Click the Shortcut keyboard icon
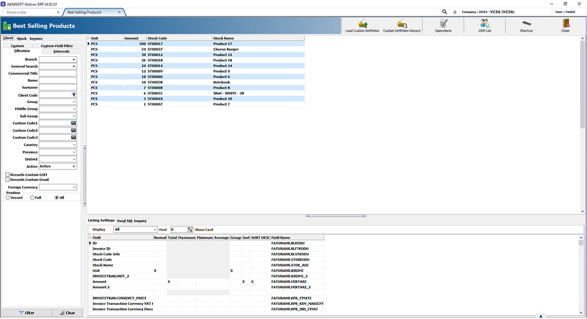587x319 pixels. (x=526, y=23)
